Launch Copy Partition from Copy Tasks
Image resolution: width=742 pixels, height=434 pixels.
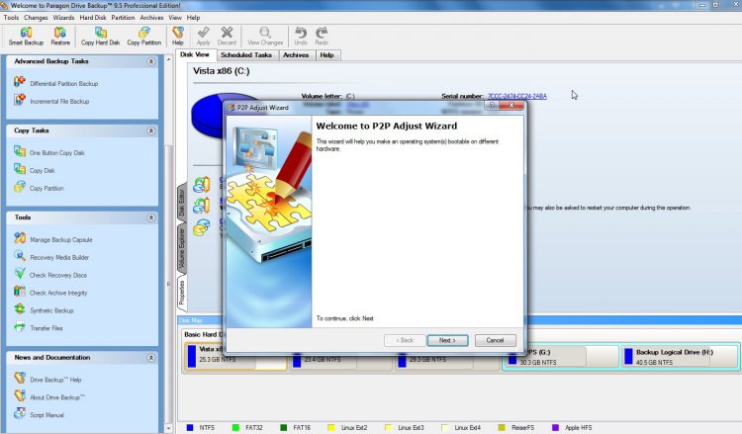pos(39,187)
